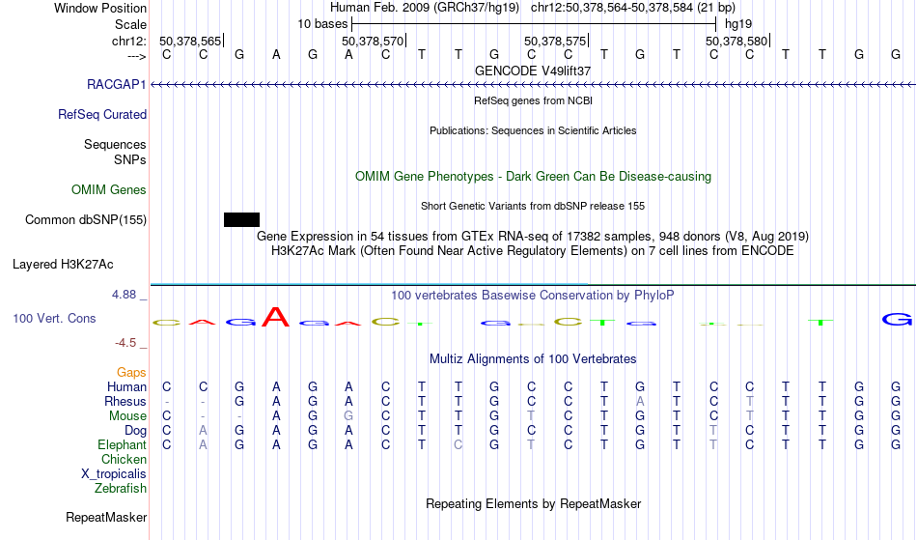The image size is (917, 540).
Task: Open the RefSeq Curated track label
Action: click(x=101, y=114)
